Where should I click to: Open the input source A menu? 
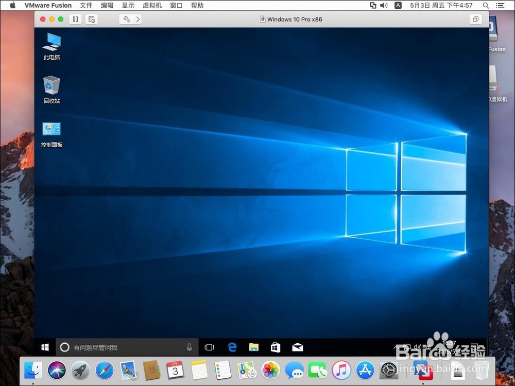click(398, 5)
